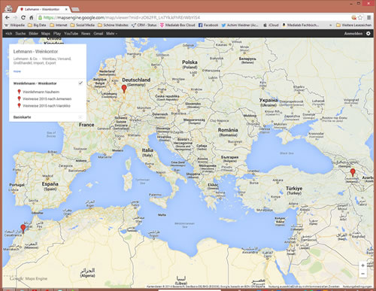Open YouTube in the Google bar
This screenshot has width=376, height=291.
pos(71,33)
